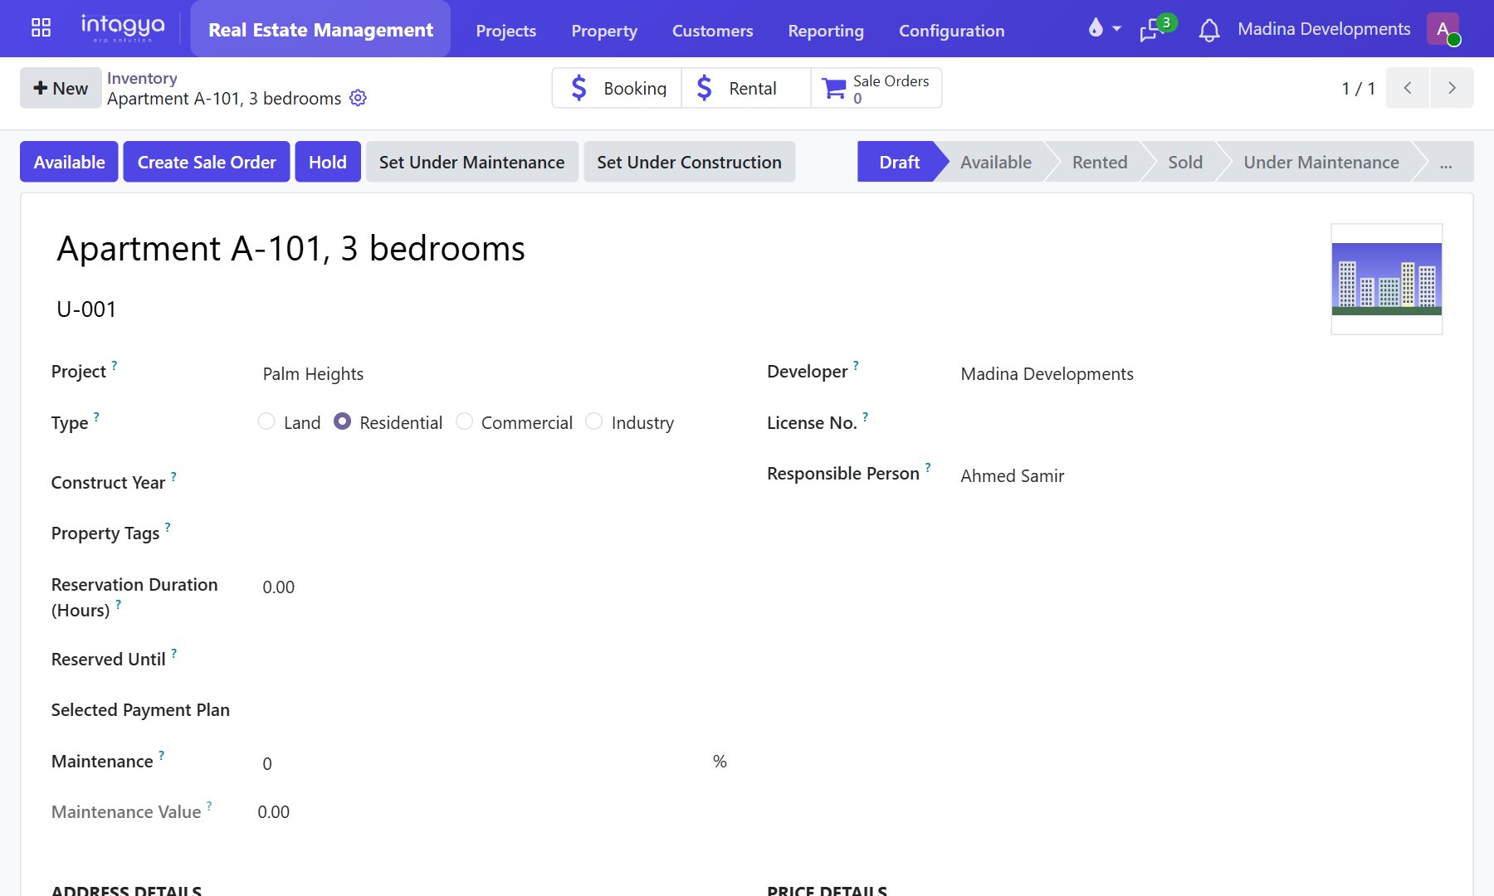Click the intagya logo
The height and width of the screenshot is (896, 1494).
tap(123, 28)
